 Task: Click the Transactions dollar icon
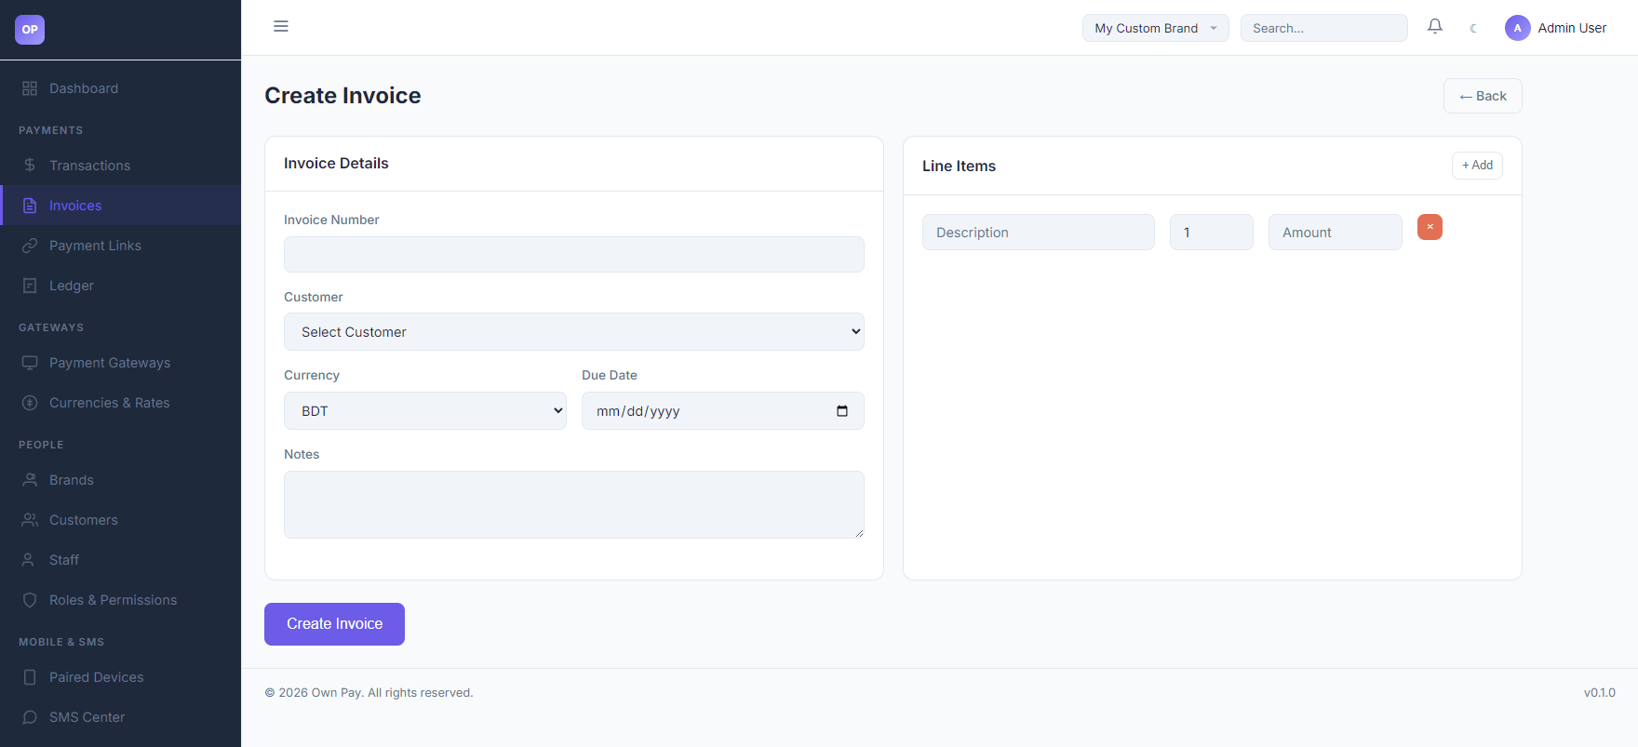coord(30,166)
